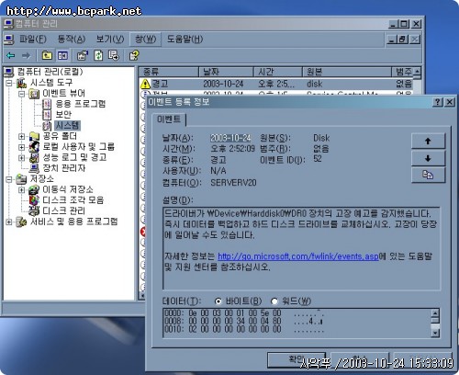The width and height of the screenshot is (459, 375).
Task: Select the 디스크 관리 icon
Action: coord(34,210)
